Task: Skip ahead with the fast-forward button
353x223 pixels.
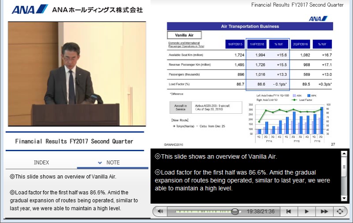Action: [x=324, y=211]
